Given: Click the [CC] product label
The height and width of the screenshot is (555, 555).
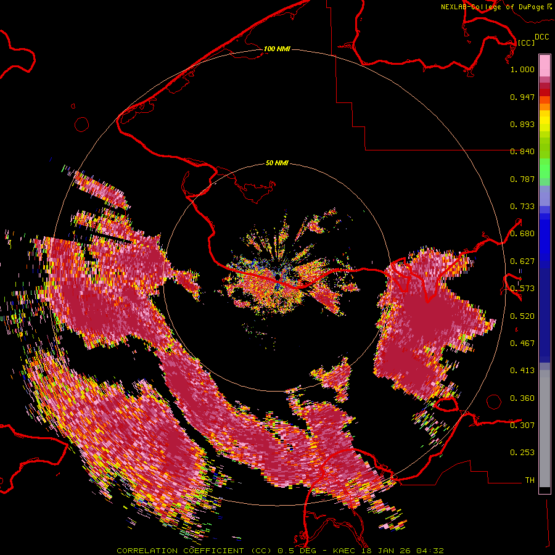Looking at the screenshot, I should [x=526, y=43].
